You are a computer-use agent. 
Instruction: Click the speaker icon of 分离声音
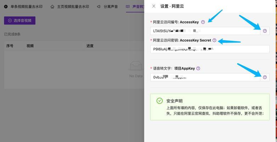click(x=99, y=7)
